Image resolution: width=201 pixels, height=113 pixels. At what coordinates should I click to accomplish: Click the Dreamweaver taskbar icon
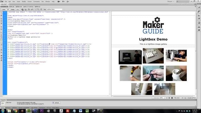pyautogui.click(x=29, y=111)
